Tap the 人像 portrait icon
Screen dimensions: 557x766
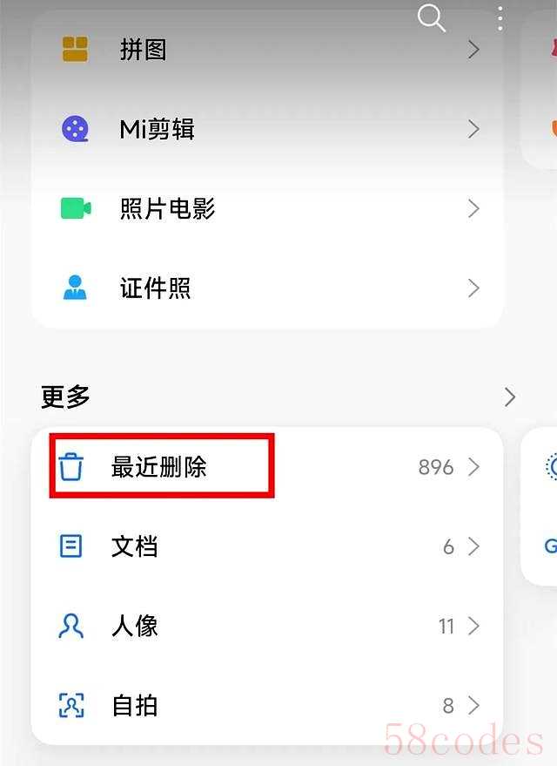point(70,626)
